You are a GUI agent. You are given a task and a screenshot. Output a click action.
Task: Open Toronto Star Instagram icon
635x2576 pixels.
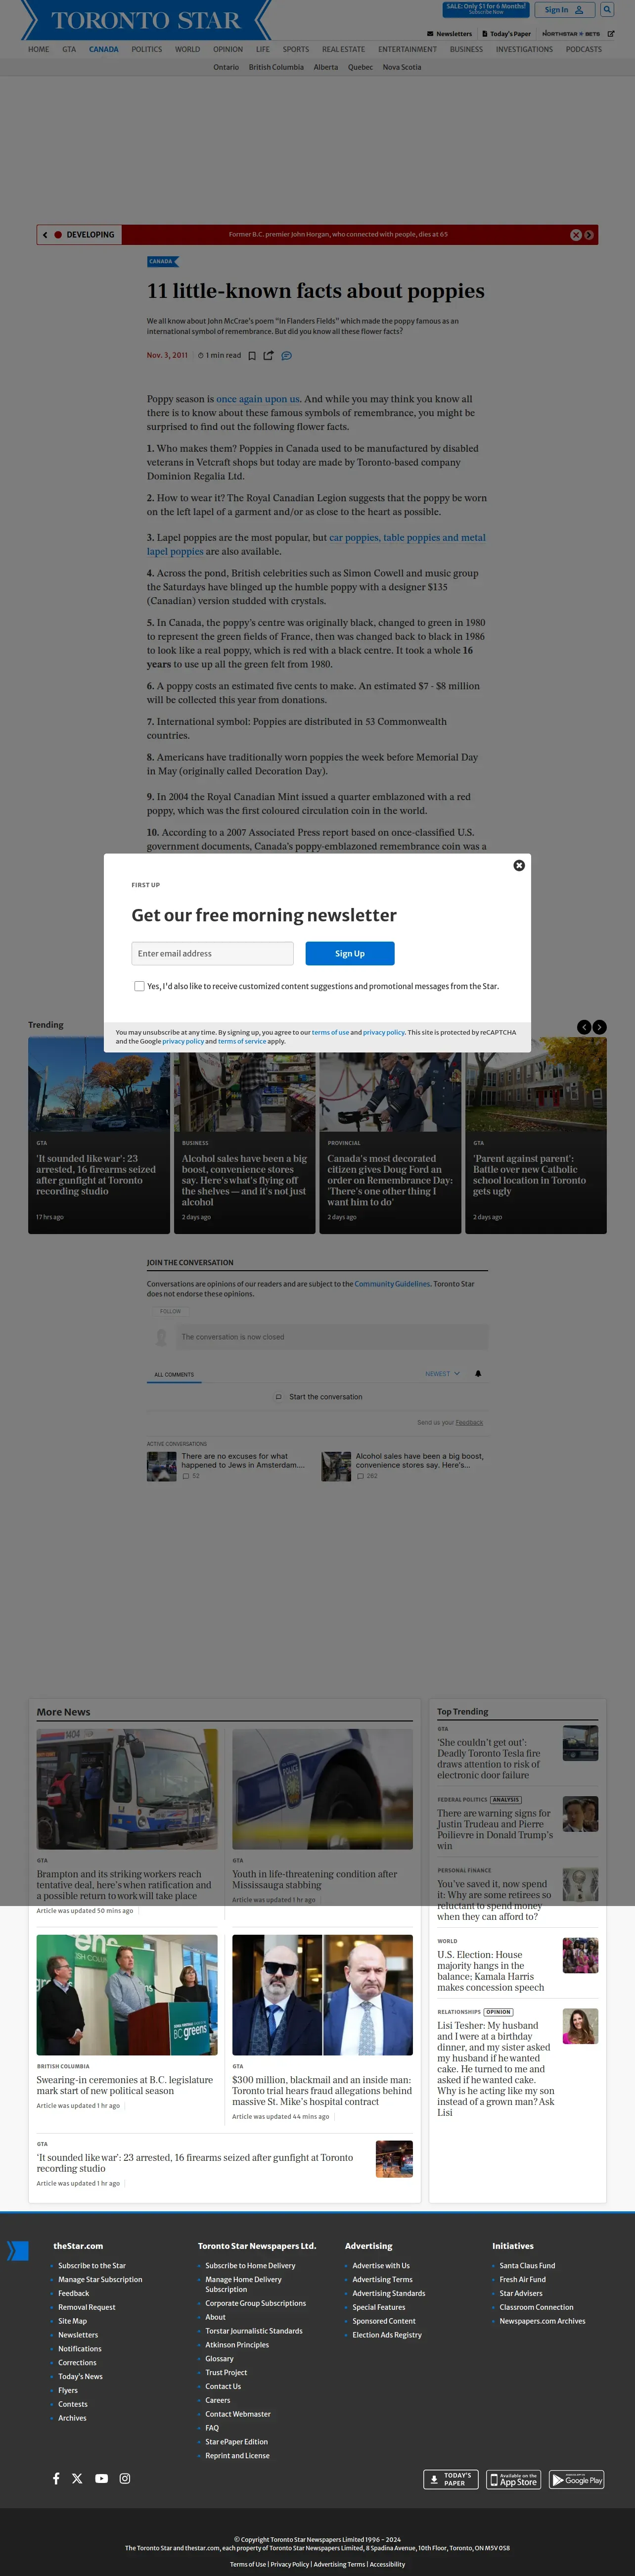(125, 2478)
